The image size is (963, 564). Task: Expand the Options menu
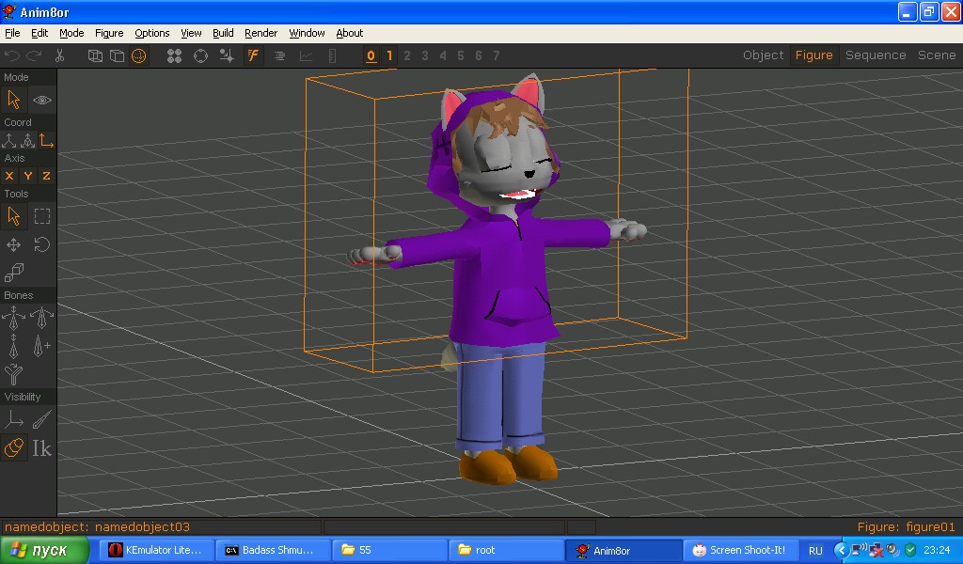point(151,33)
